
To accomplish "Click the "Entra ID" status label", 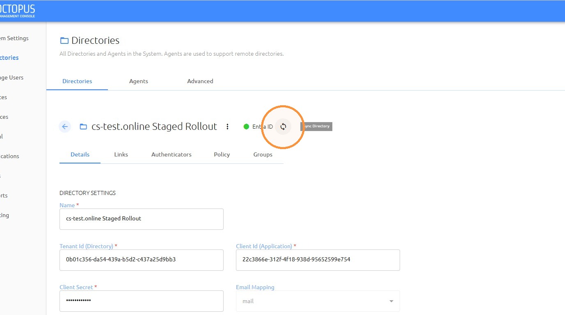I will tap(263, 127).
